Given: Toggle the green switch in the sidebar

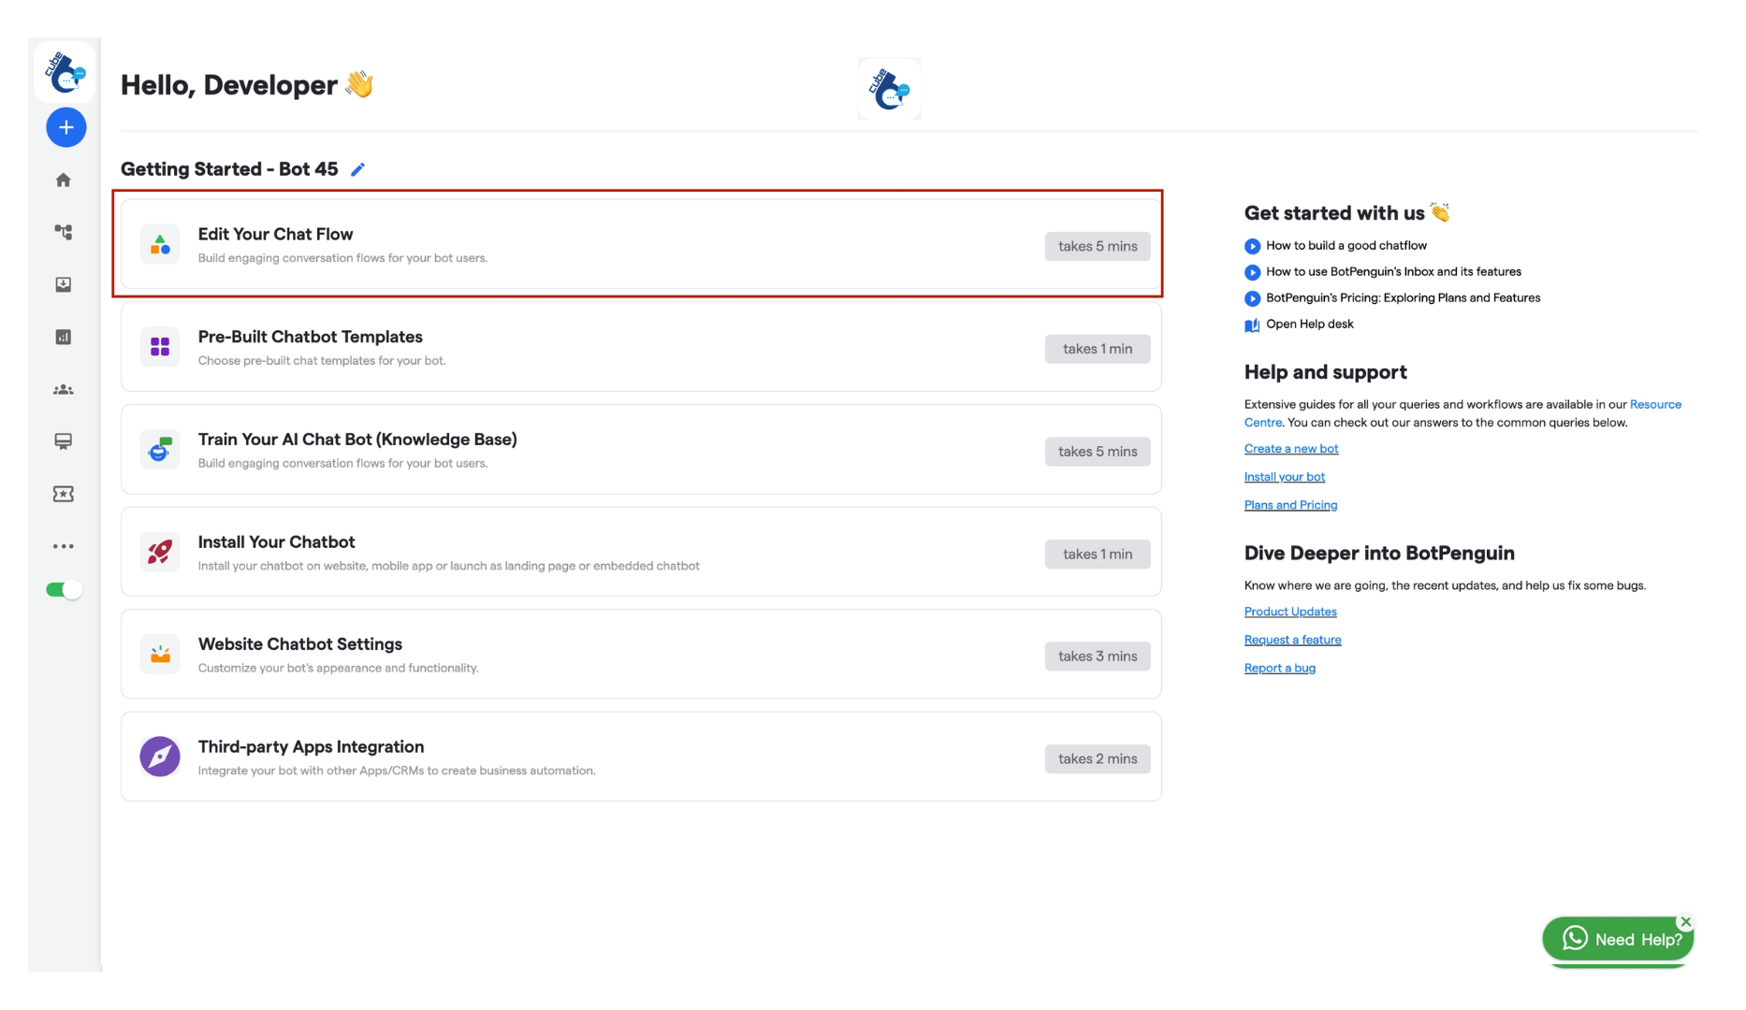Looking at the screenshot, I should [64, 589].
